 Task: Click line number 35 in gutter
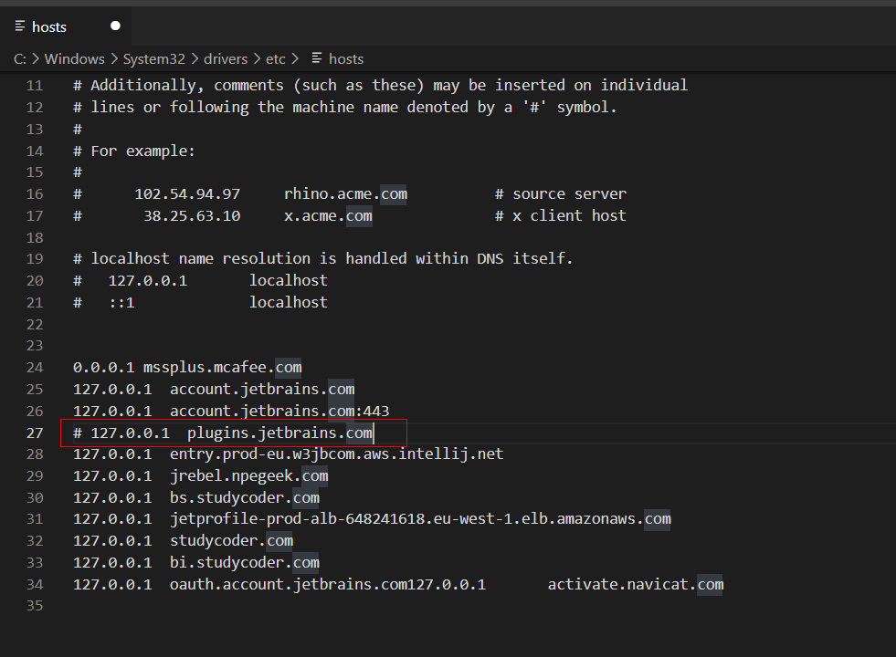pyautogui.click(x=35, y=606)
